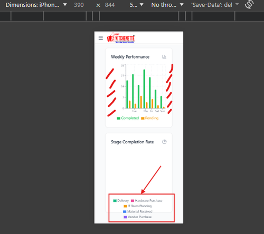Open the No throttling dropdown

(x=167, y=5)
